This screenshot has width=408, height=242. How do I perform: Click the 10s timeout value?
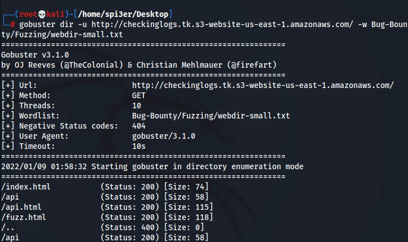[139, 146]
